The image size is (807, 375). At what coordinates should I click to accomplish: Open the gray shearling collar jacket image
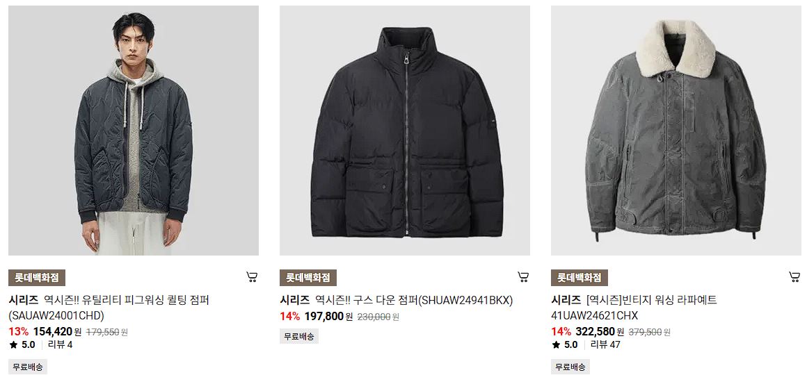[676, 131]
